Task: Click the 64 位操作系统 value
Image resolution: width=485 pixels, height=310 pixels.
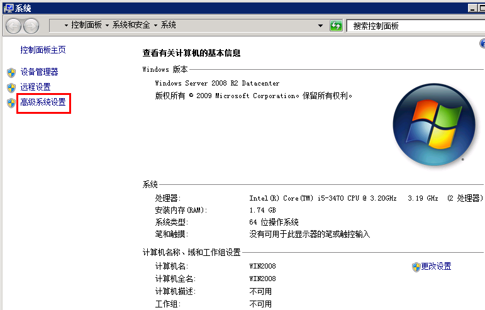Action: pyautogui.click(x=274, y=222)
